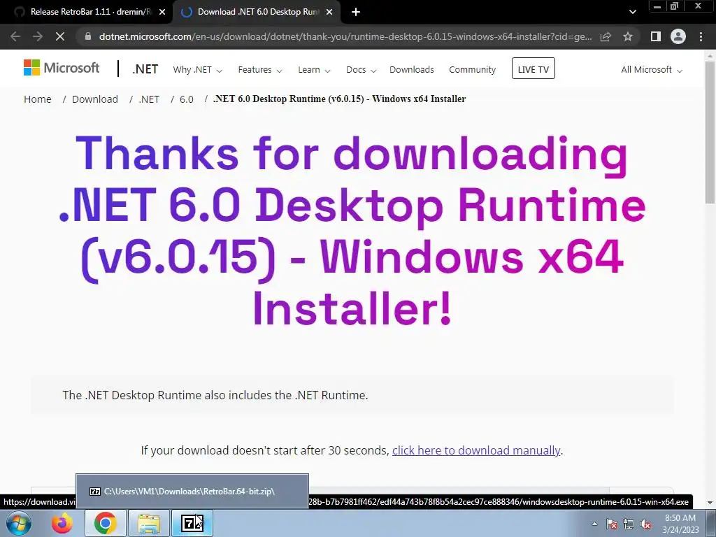Click the scrollbar down arrow

[710, 502]
